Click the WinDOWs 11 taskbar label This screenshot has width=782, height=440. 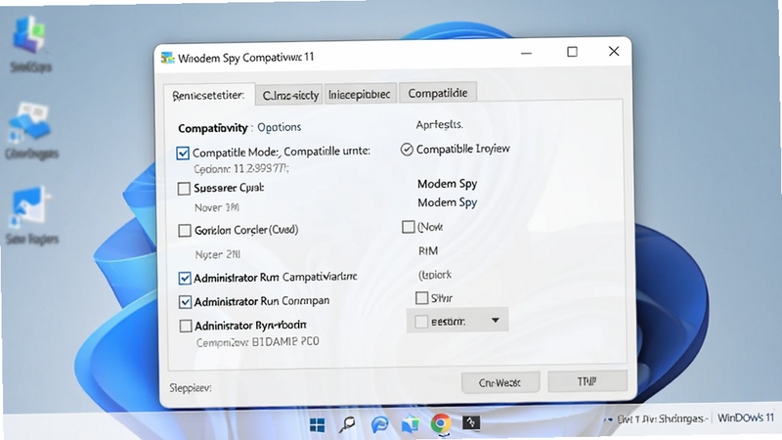point(746,418)
